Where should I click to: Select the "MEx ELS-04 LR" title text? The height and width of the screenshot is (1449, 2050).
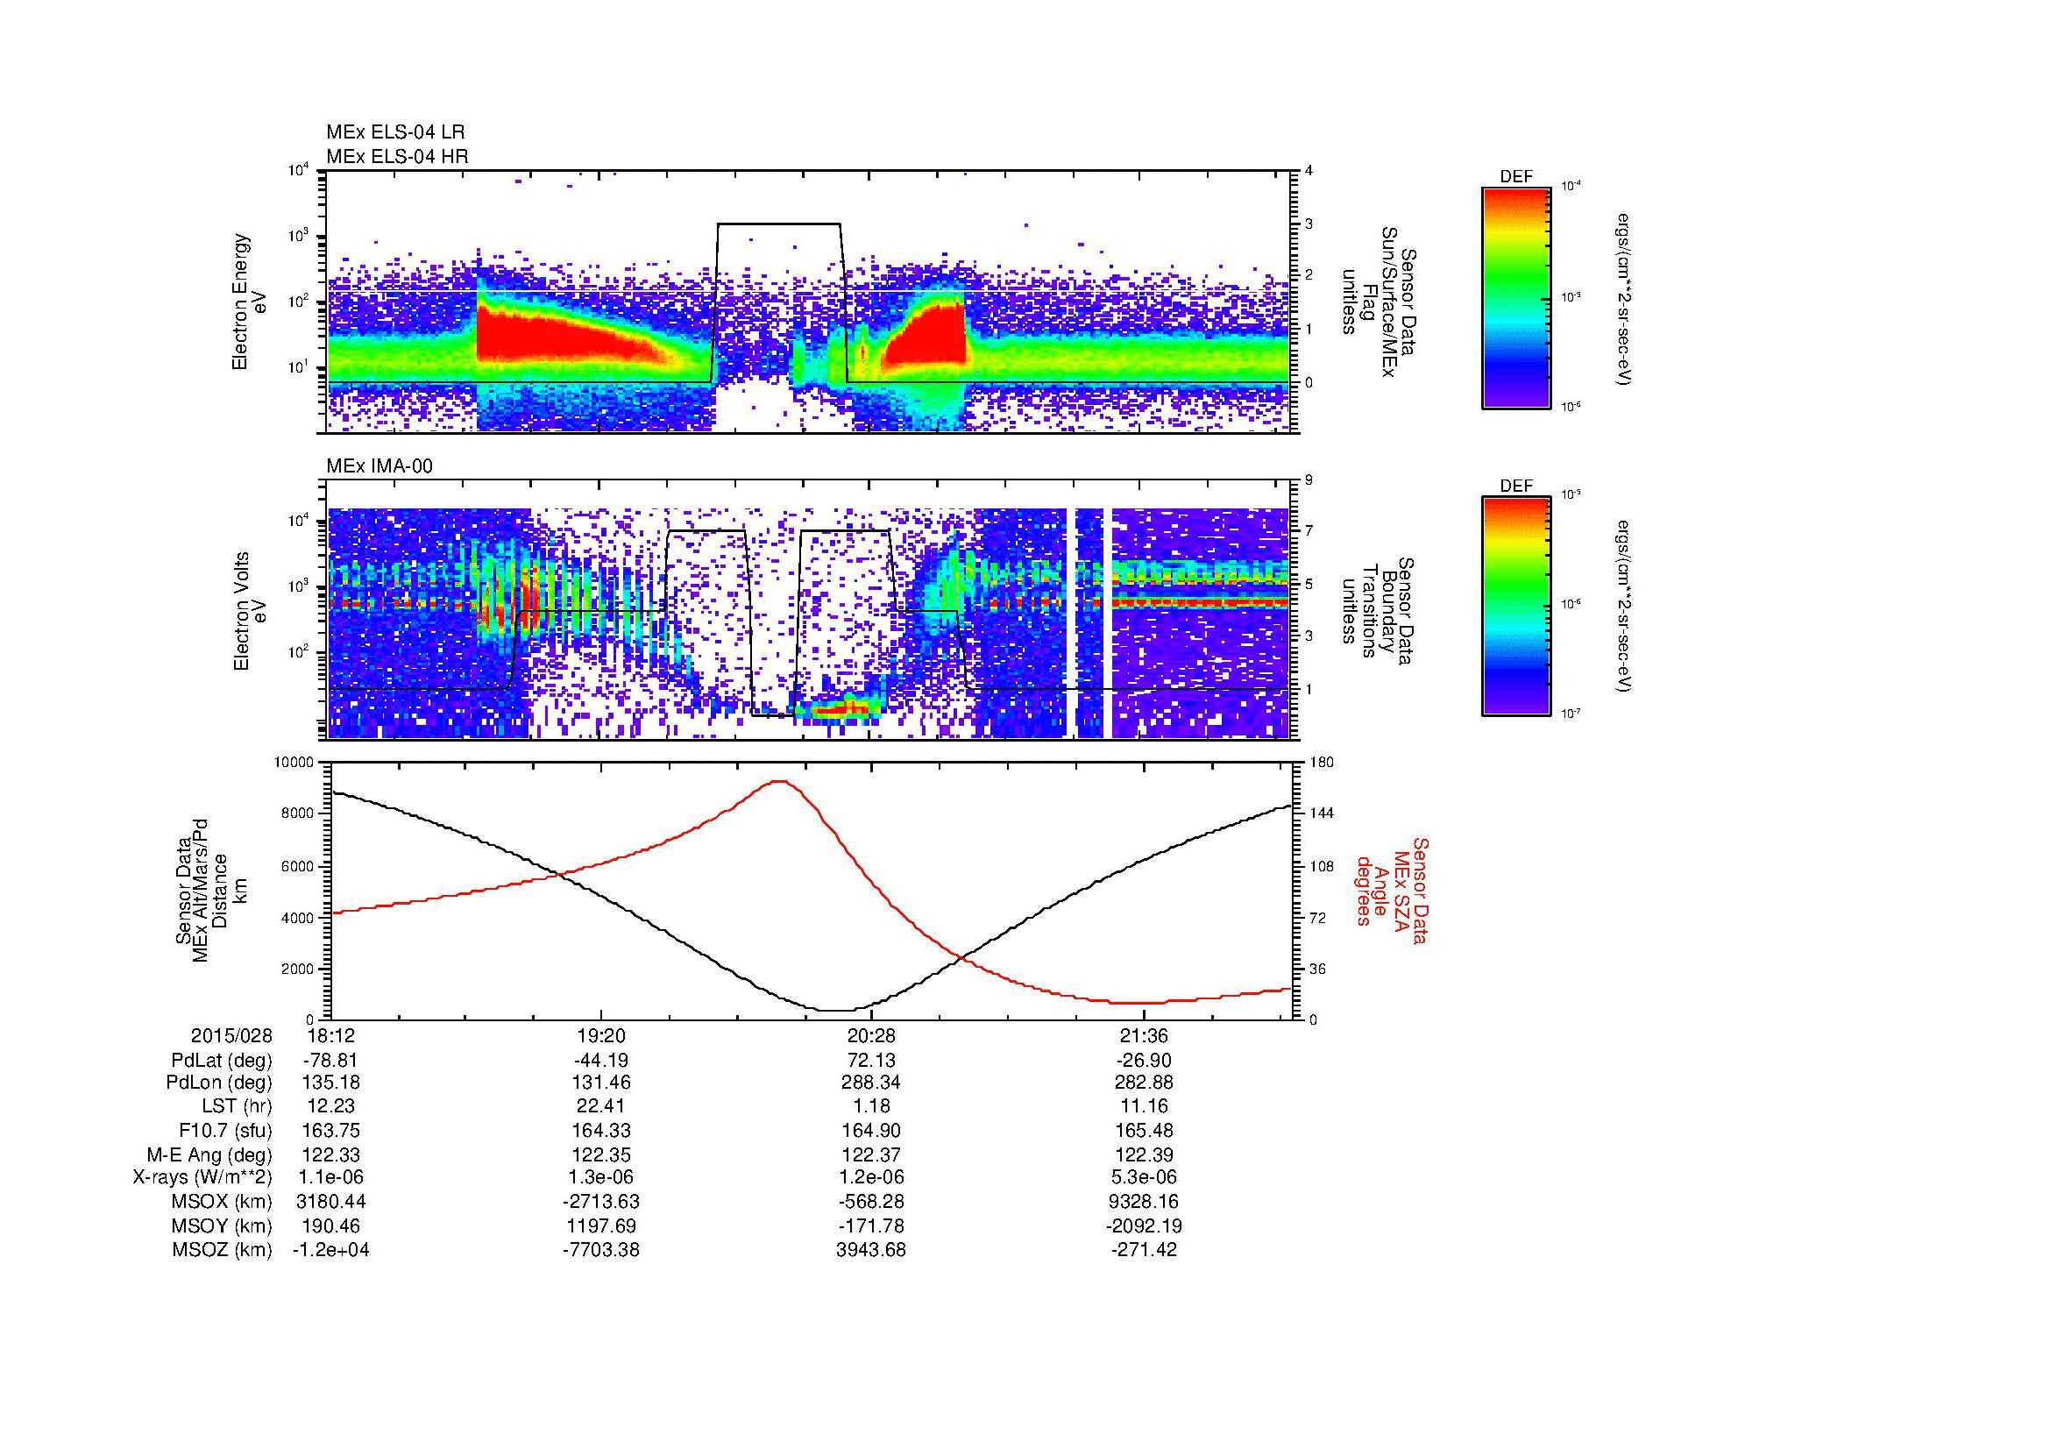point(395,133)
